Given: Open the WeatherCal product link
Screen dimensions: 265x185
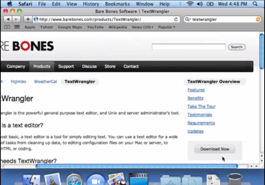Looking at the screenshot, I should tap(45, 82).
